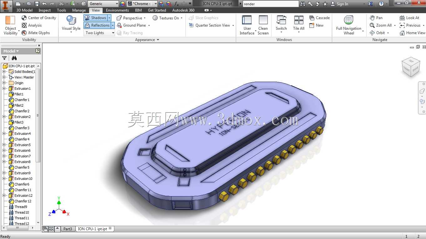Click Center of Gravity icon
The height and width of the screenshot is (239, 426).
click(x=24, y=18)
